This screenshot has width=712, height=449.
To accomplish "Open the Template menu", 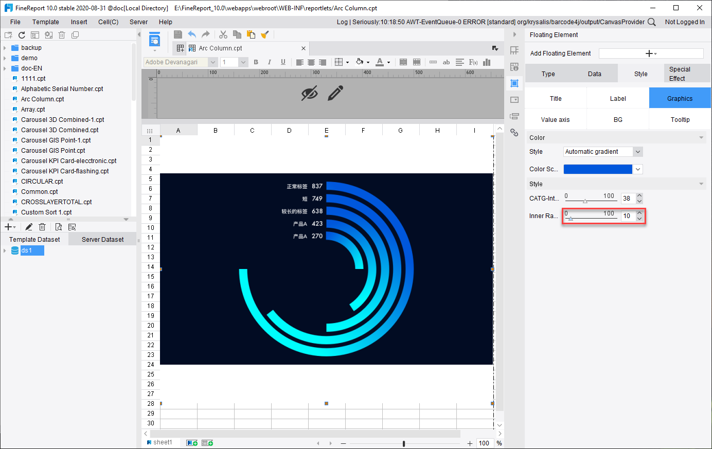I will coord(46,22).
